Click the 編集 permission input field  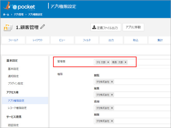coord(133,95)
